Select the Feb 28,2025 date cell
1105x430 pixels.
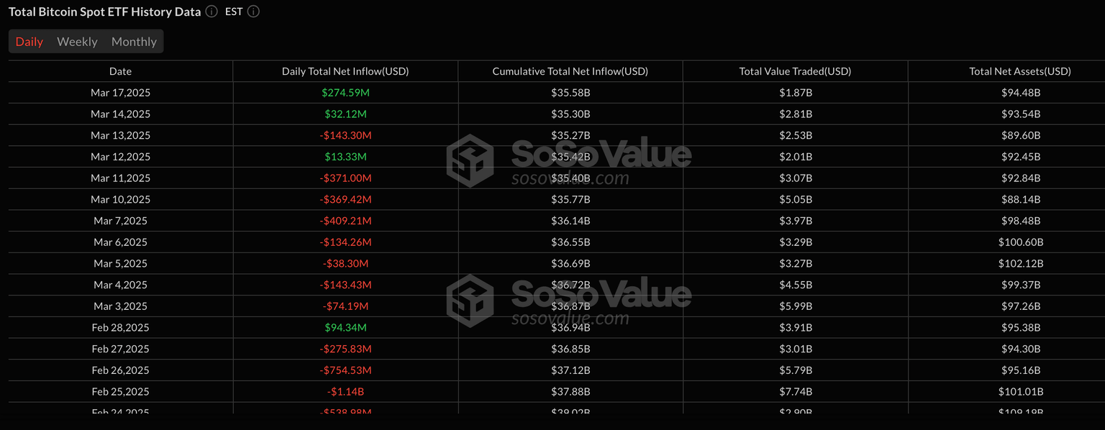click(120, 327)
